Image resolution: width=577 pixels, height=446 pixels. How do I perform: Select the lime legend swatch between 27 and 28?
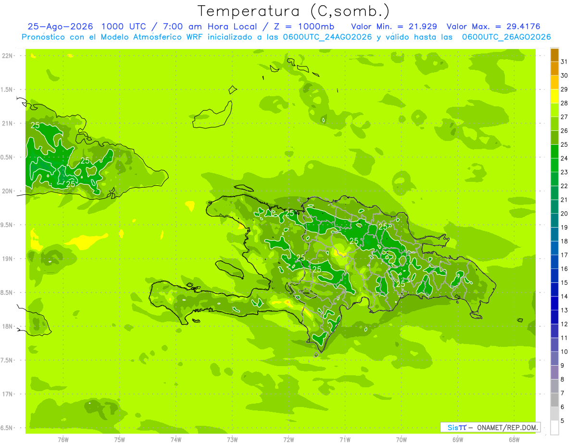coord(554,110)
